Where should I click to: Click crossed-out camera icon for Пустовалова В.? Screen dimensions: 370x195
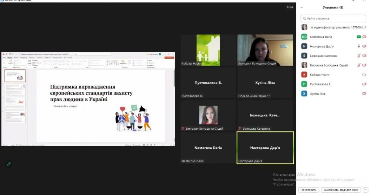coord(364,84)
